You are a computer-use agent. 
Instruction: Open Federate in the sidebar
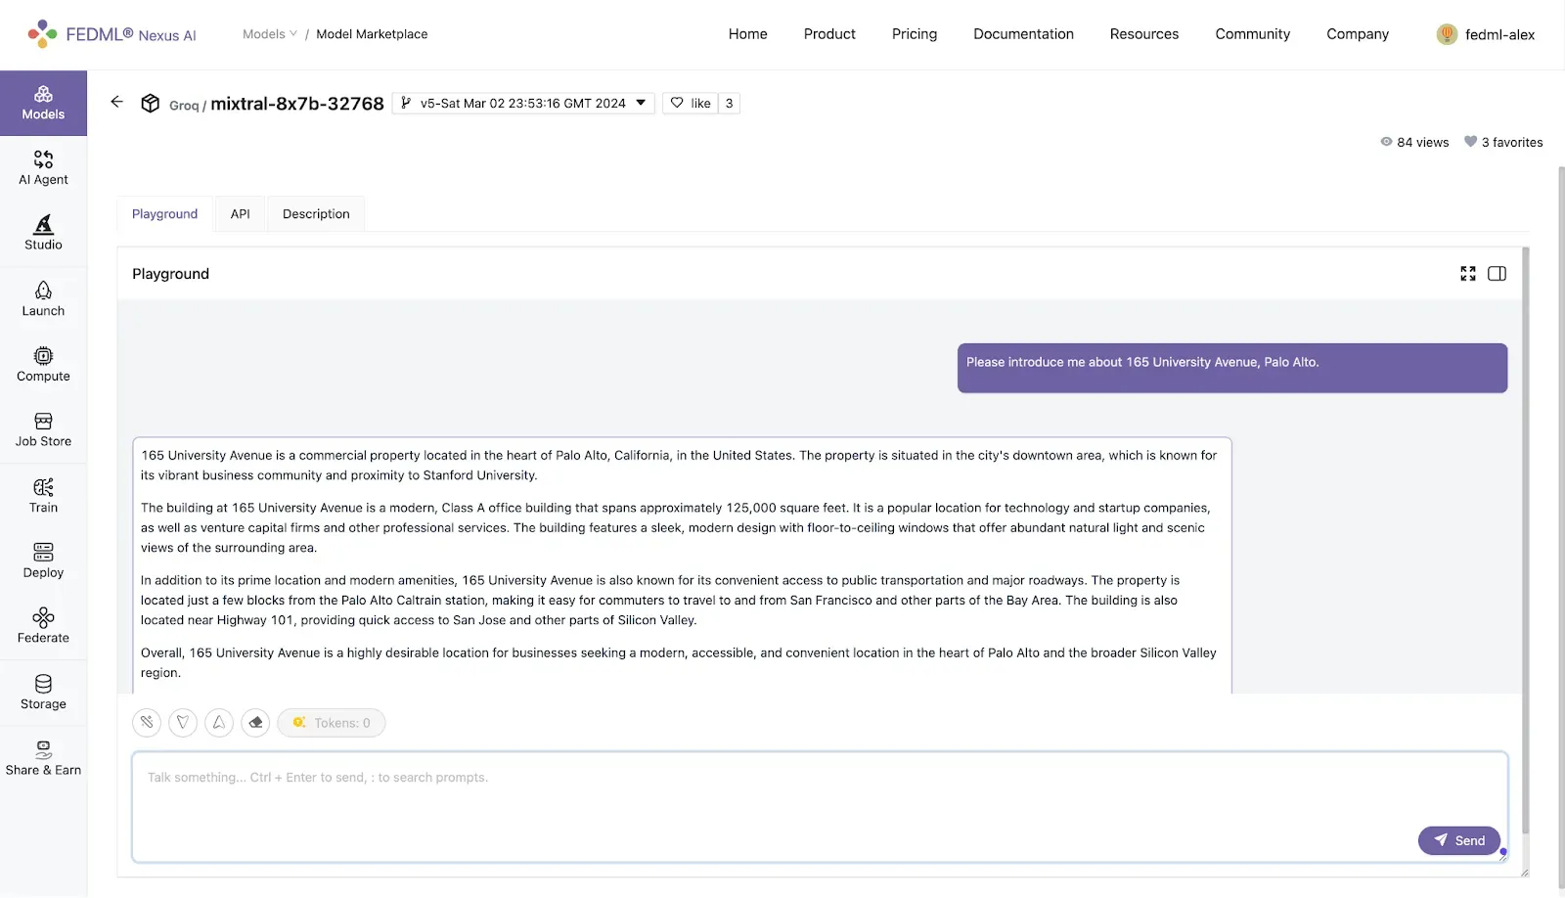pos(43,627)
